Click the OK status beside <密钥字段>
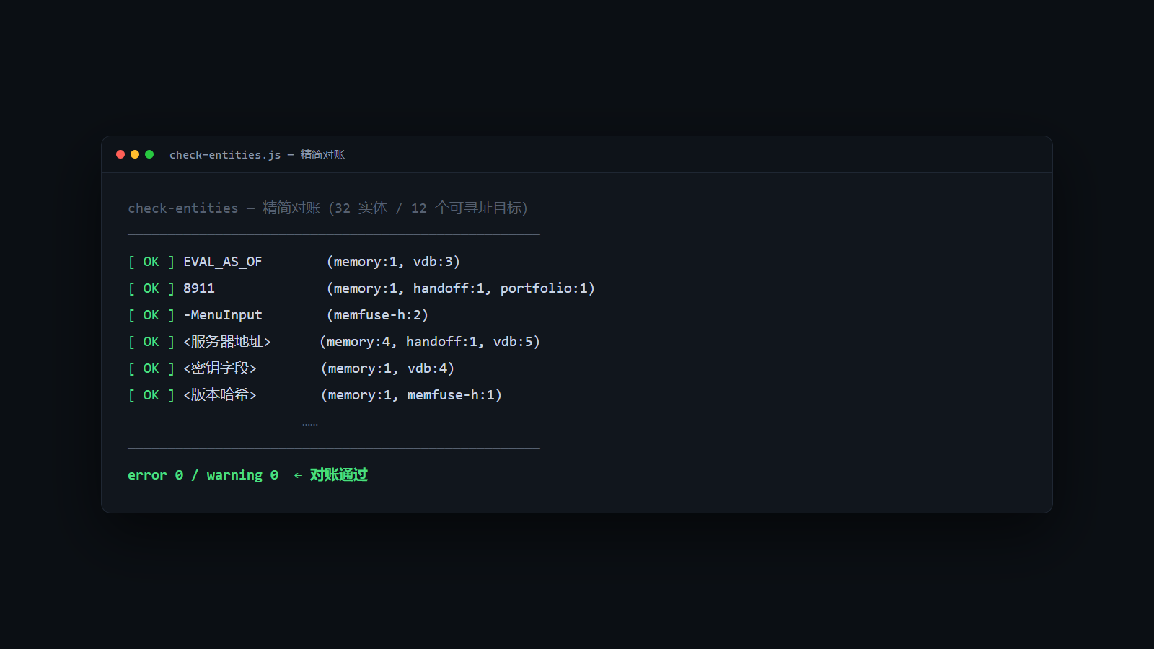 pyautogui.click(x=151, y=368)
